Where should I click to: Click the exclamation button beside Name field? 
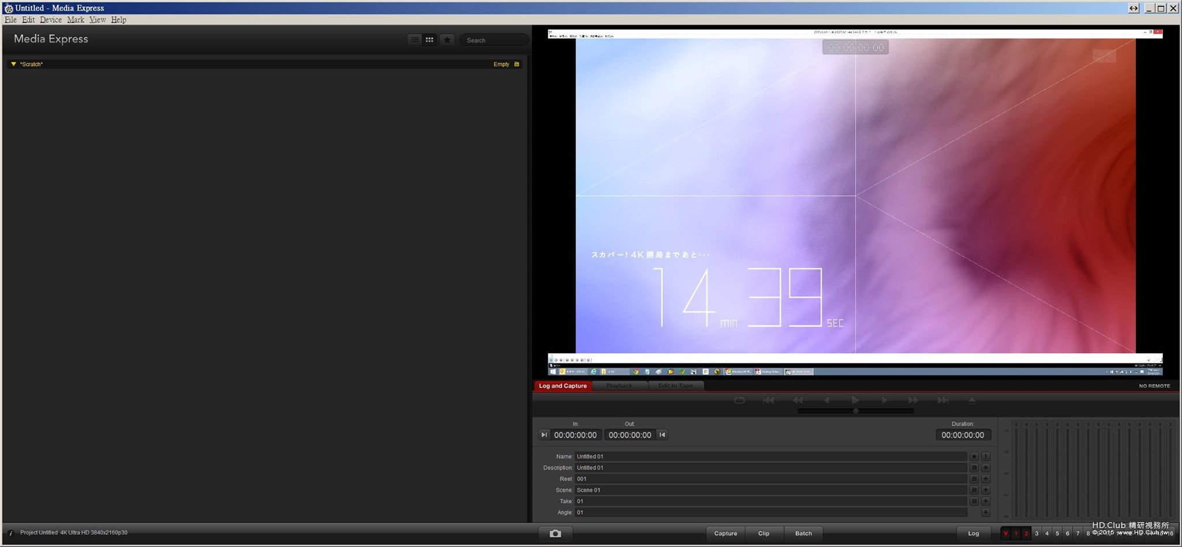(x=986, y=456)
